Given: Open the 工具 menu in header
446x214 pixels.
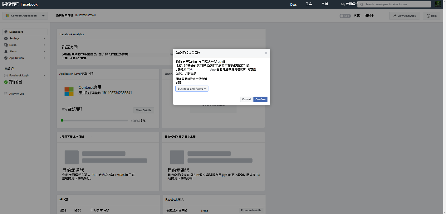Looking at the screenshot, I should tap(309, 4).
